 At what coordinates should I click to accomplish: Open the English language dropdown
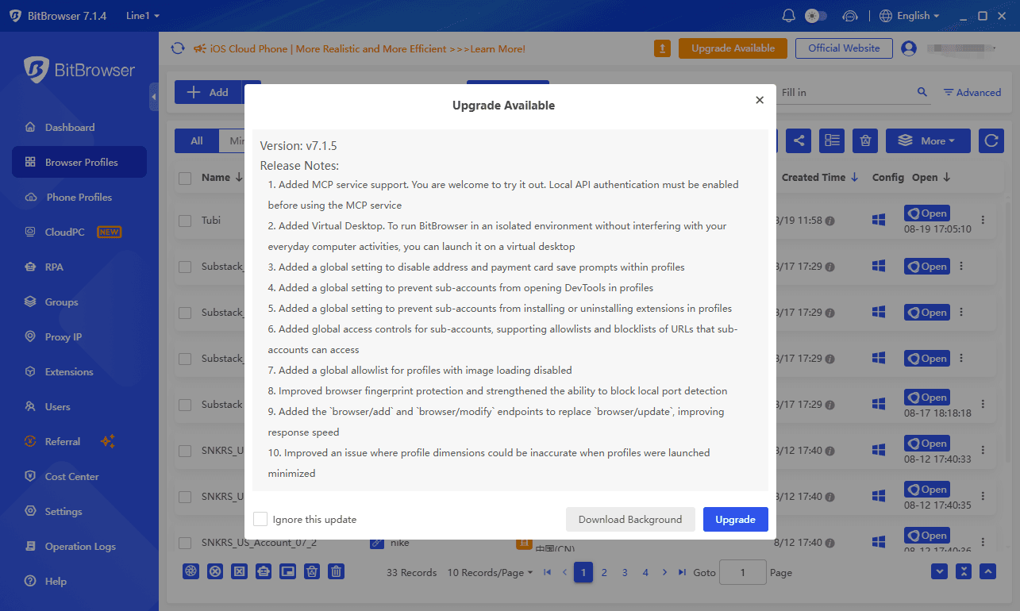pyautogui.click(x=918, y=16)
